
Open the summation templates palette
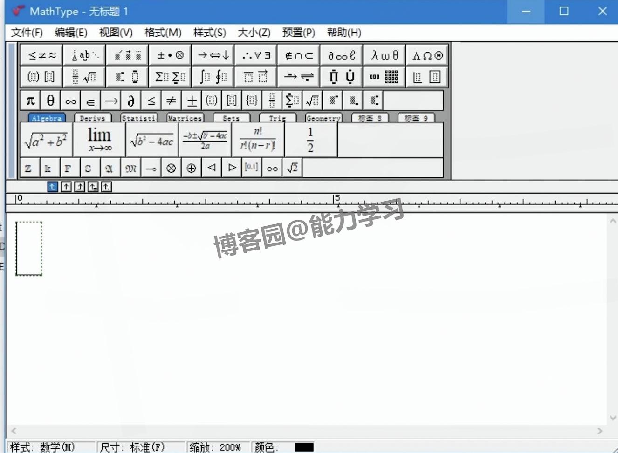(x=171, y=77)
